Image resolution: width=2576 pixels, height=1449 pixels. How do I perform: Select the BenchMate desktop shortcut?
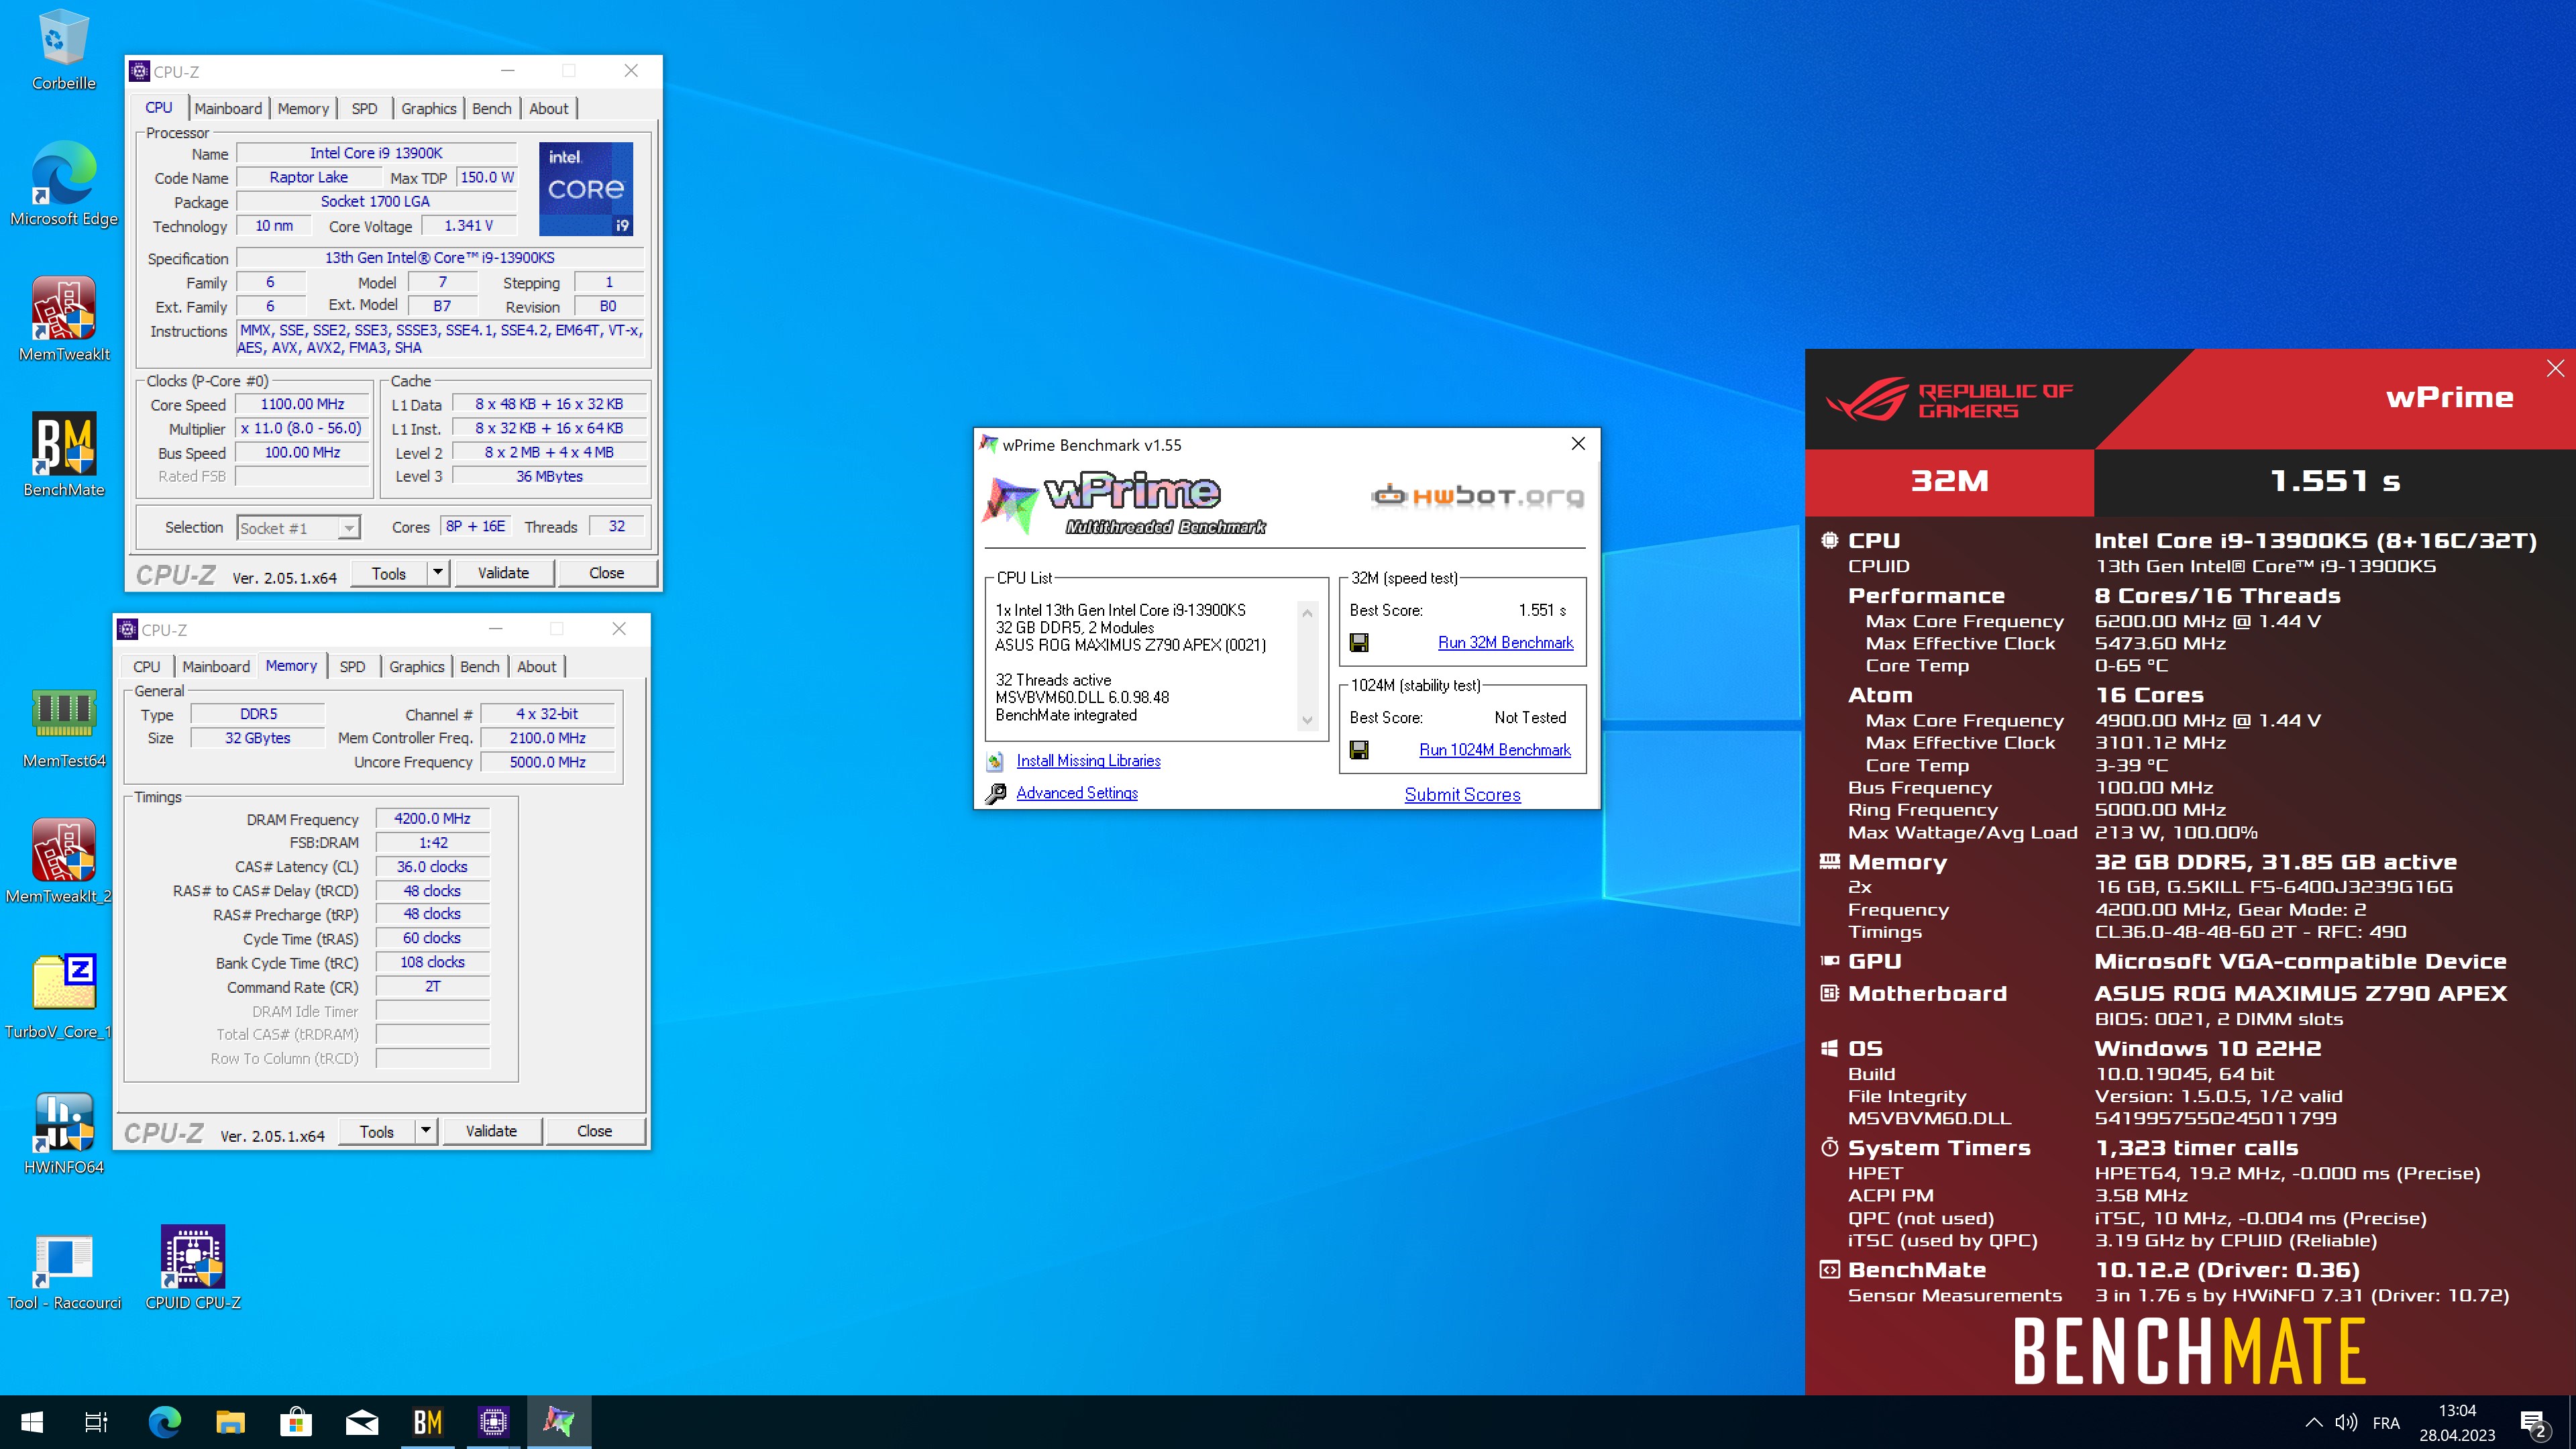(64, 455)
